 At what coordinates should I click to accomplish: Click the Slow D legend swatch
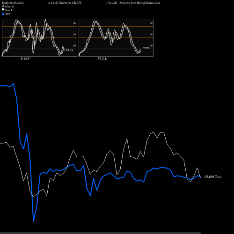click(x=3, y=6)
